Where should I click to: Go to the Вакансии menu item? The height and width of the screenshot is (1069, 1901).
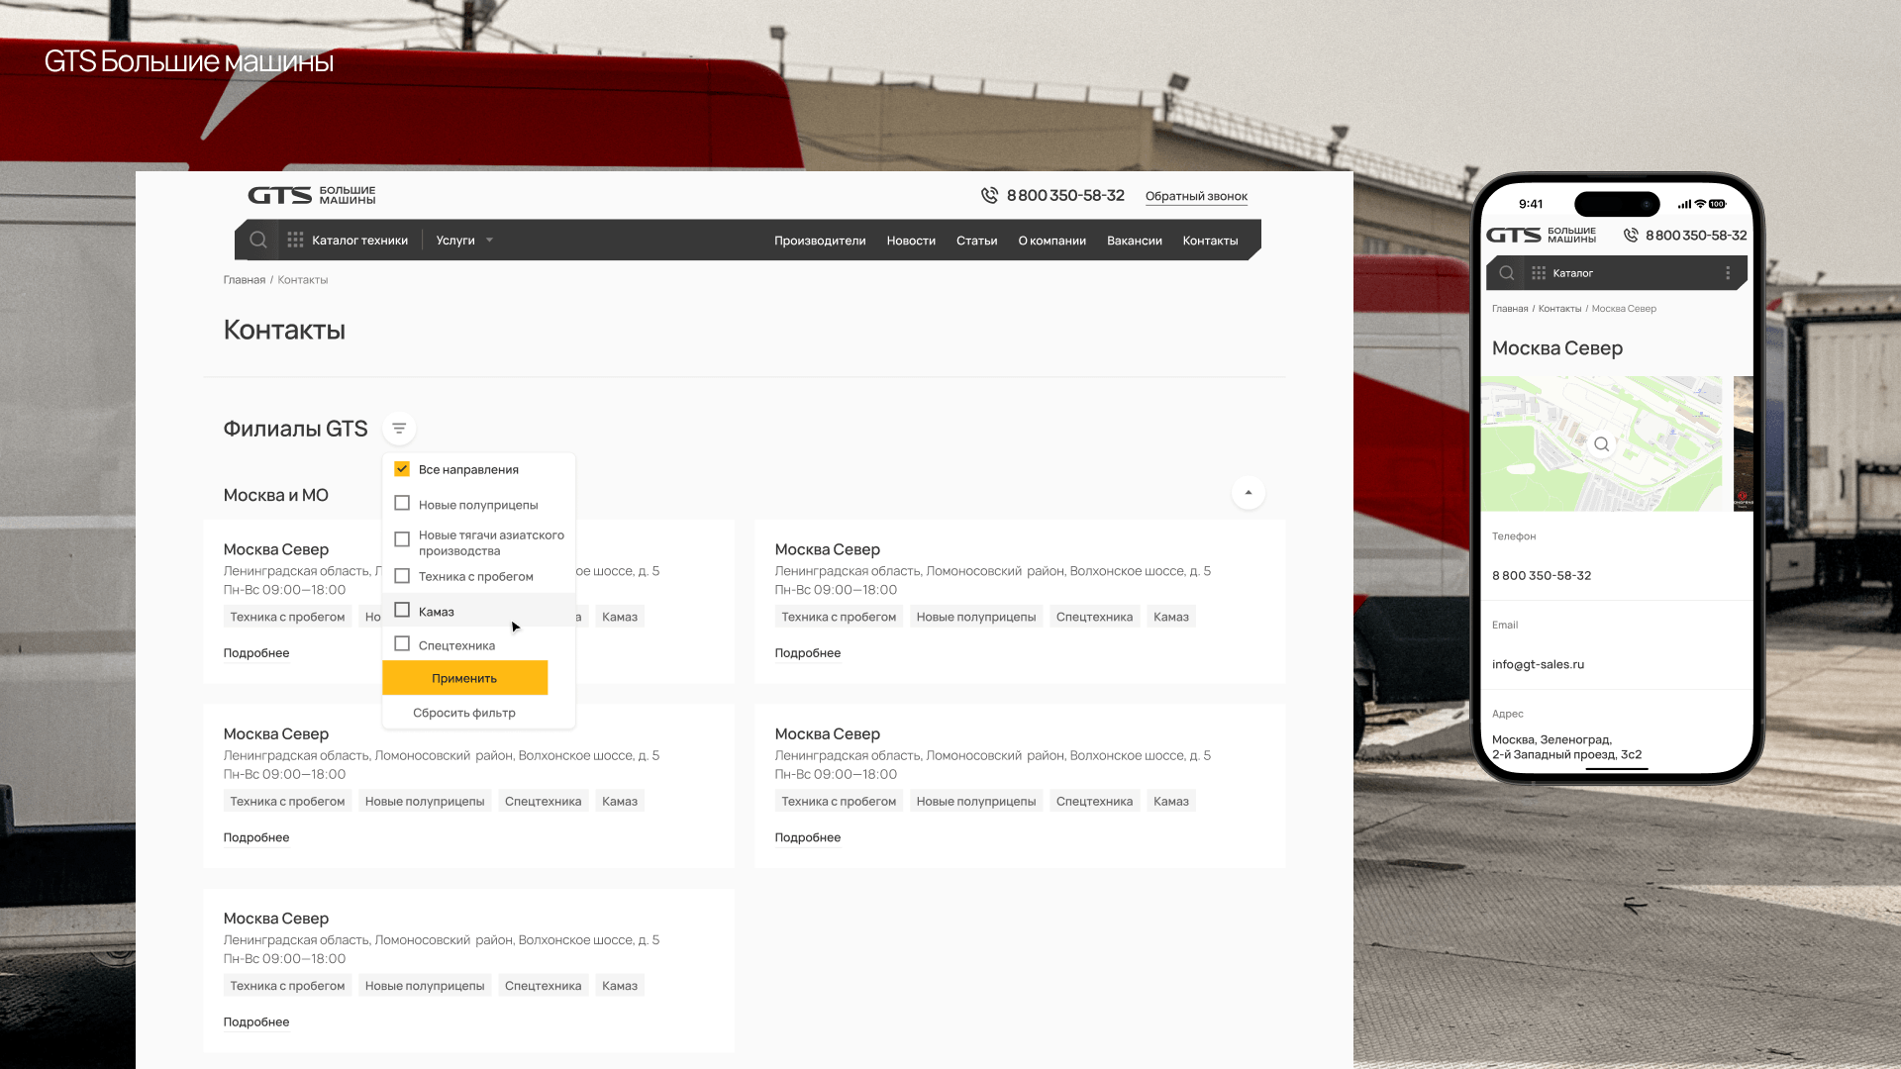click(1134, 241)
